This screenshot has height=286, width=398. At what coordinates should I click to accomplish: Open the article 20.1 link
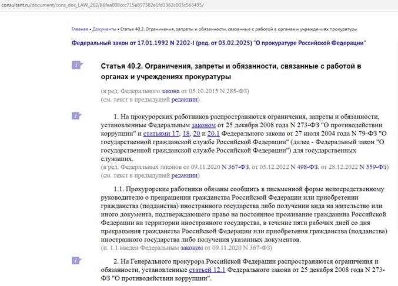click(x=213, y=134)
